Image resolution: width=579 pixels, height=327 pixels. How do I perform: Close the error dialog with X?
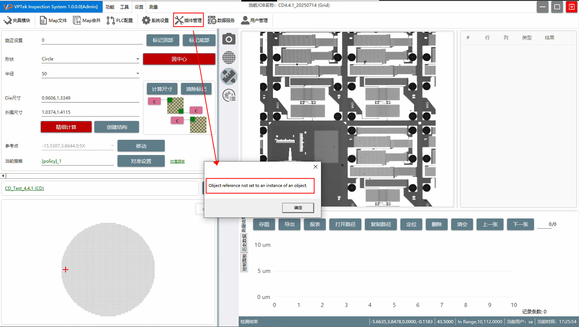pyautogui.click(x=316, y=167)
